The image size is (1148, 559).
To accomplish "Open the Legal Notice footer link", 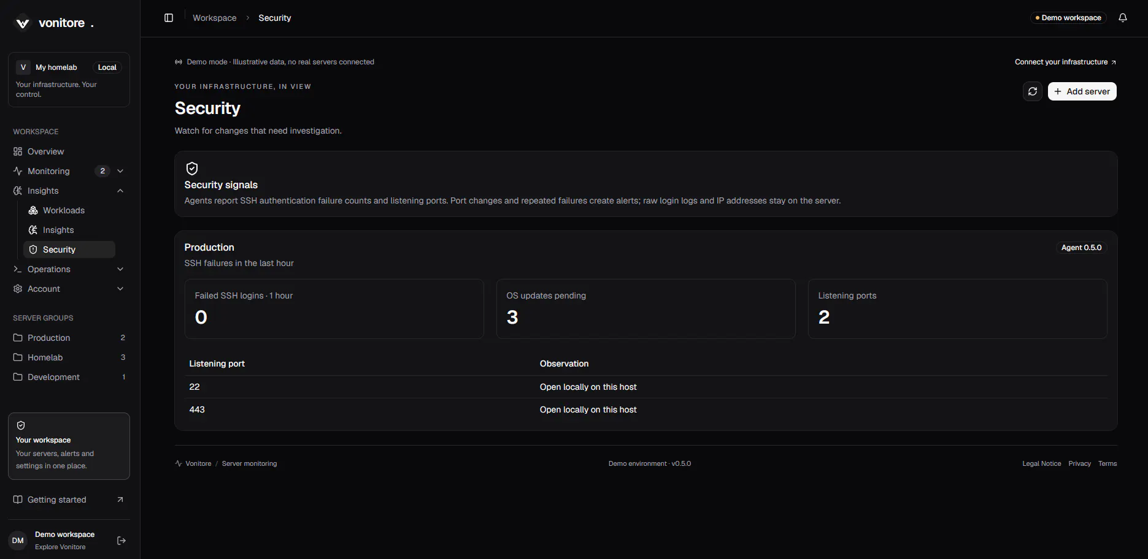I will (x=1041, y=463).
